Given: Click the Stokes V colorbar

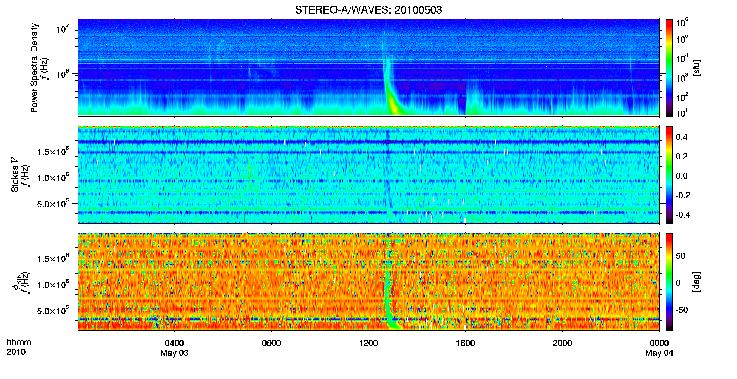Looking at the screenshot, I should pos(669,175).
